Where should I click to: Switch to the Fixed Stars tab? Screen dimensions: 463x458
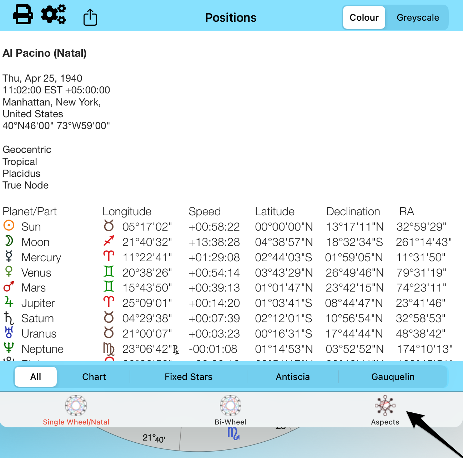pyautogui.click(x=188, y=377)
